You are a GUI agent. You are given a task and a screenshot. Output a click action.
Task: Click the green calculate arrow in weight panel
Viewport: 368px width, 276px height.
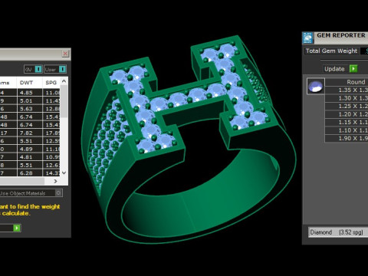[17, 228]
